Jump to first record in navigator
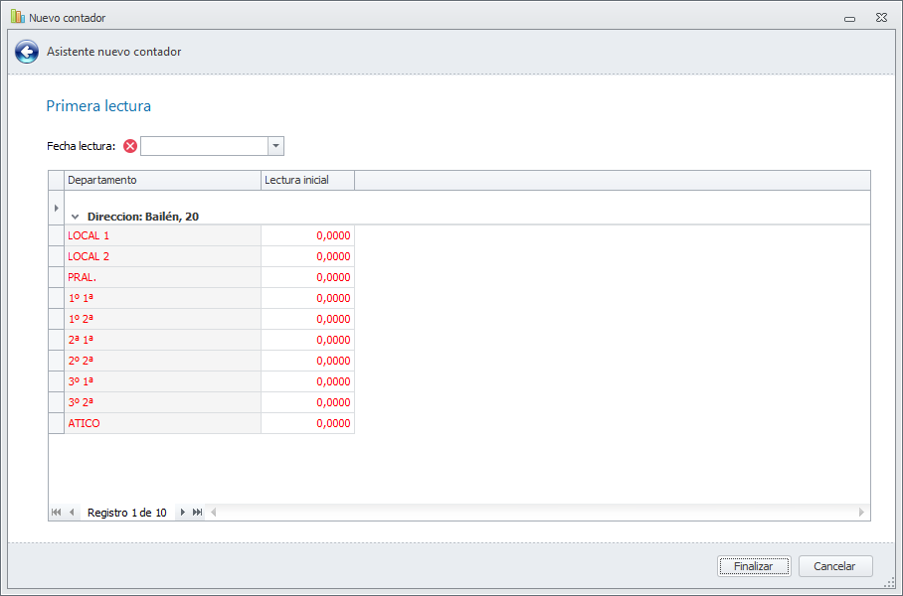 [56, 512]
